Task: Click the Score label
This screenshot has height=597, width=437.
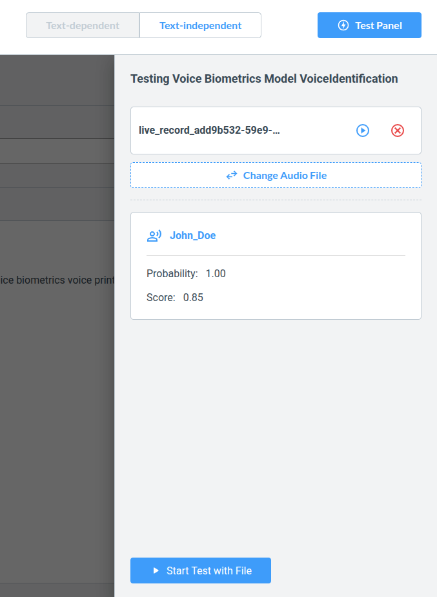Action: [161, 298]
